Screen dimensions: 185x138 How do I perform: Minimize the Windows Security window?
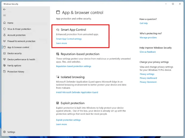point(166,4)
